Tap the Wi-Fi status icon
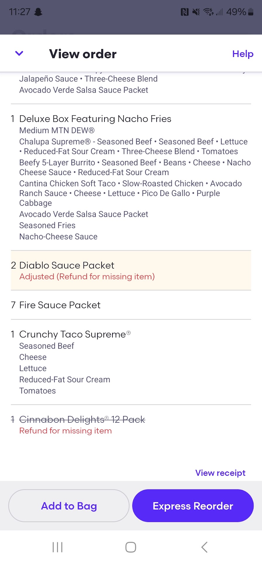262x564 pixels. 208,12
